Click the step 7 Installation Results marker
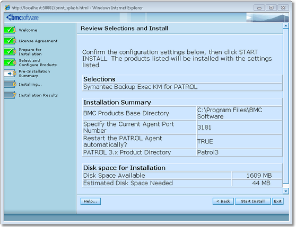The width and height of the screenshot is (296, 228). pos(10,95)
